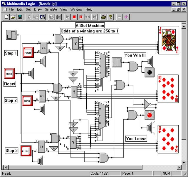Click the minus zoom icon in toolbar
This screenshot has width=188, height=177.
(x=119, y=17)
